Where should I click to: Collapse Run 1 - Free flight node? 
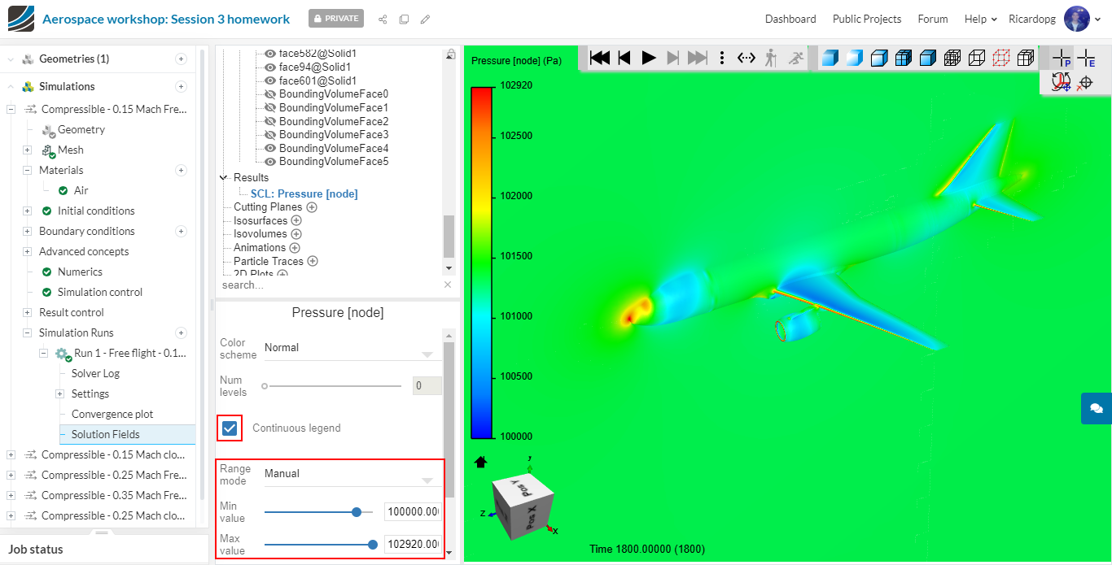click(43, 353)
